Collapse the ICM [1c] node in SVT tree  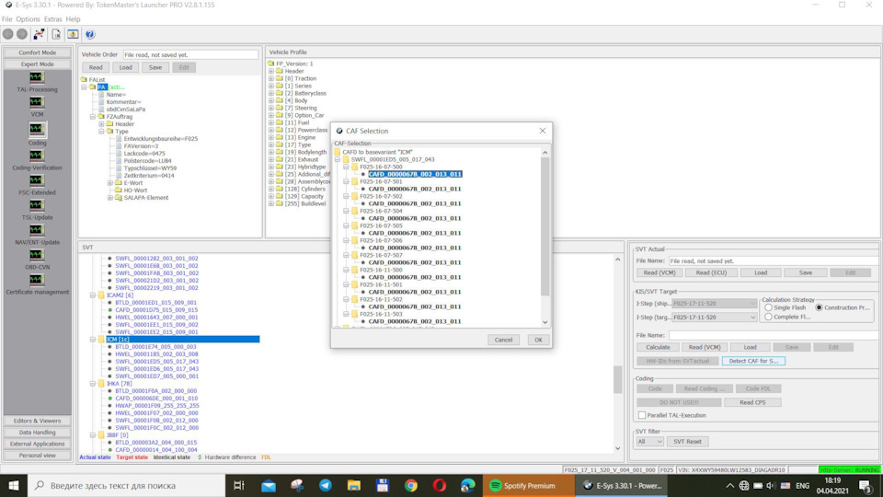(x=93, y=340)
